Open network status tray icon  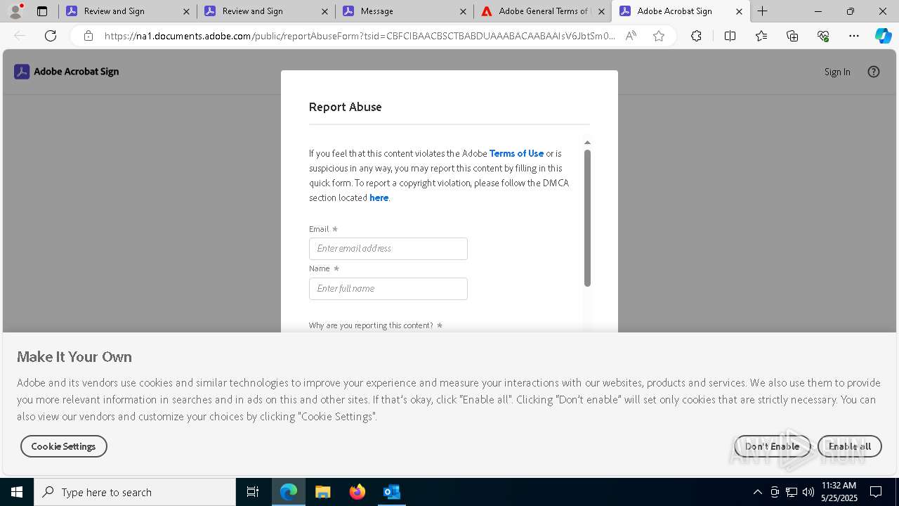tap(792, 492)
